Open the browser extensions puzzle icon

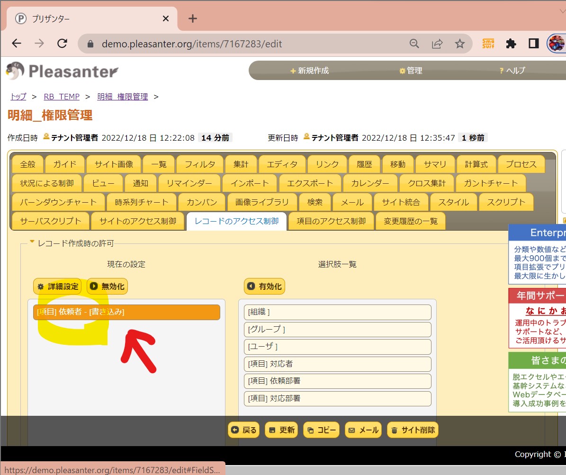511,44
